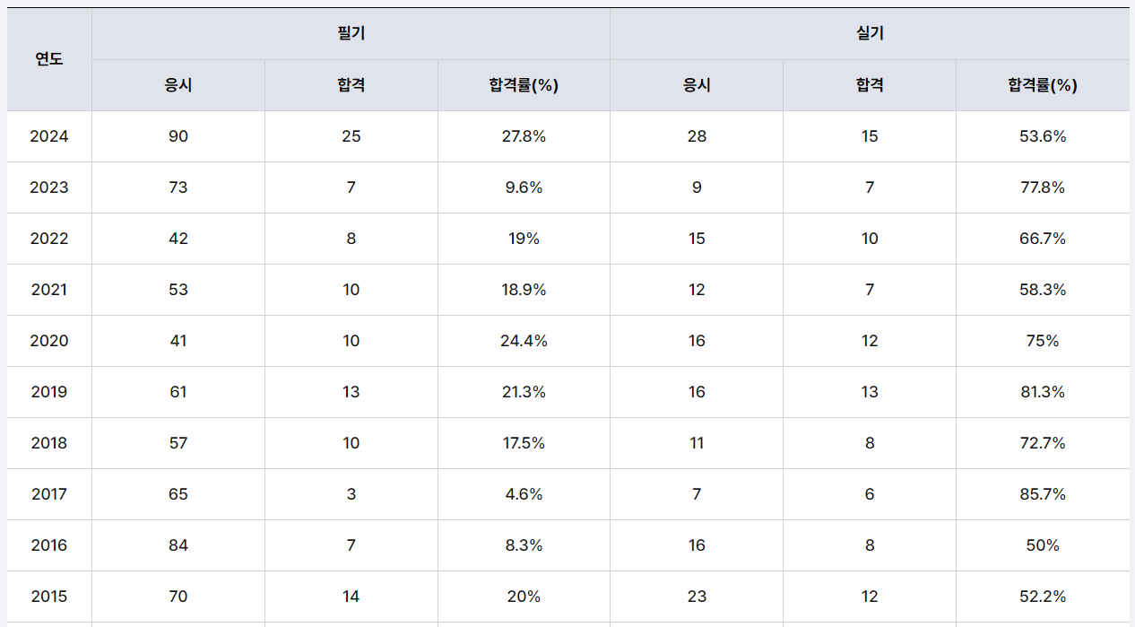This screenshot has width=1135, height=627.
Task: Select the 66.7% cell
Action: pos(1042,239)
